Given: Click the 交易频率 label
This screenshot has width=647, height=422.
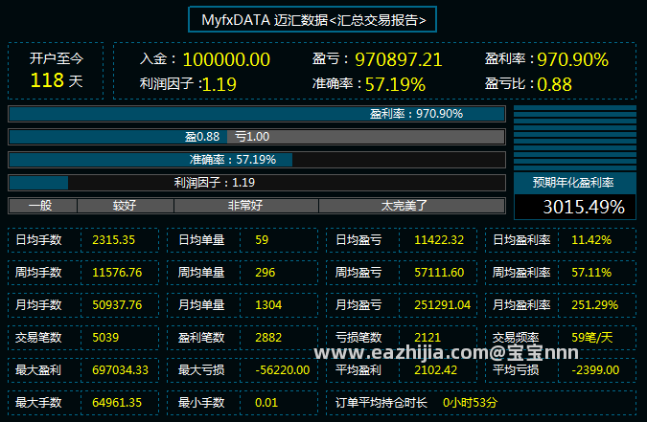Looking at the screenshot, I should (516, 338).
